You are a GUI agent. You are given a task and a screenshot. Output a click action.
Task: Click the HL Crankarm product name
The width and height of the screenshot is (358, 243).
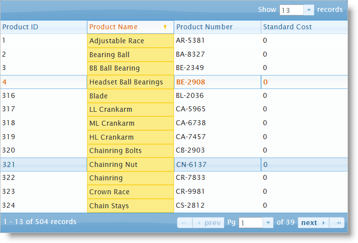111,137
